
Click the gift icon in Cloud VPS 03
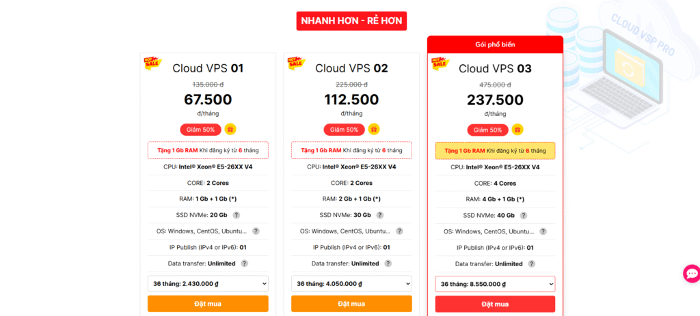coord(517,129)
